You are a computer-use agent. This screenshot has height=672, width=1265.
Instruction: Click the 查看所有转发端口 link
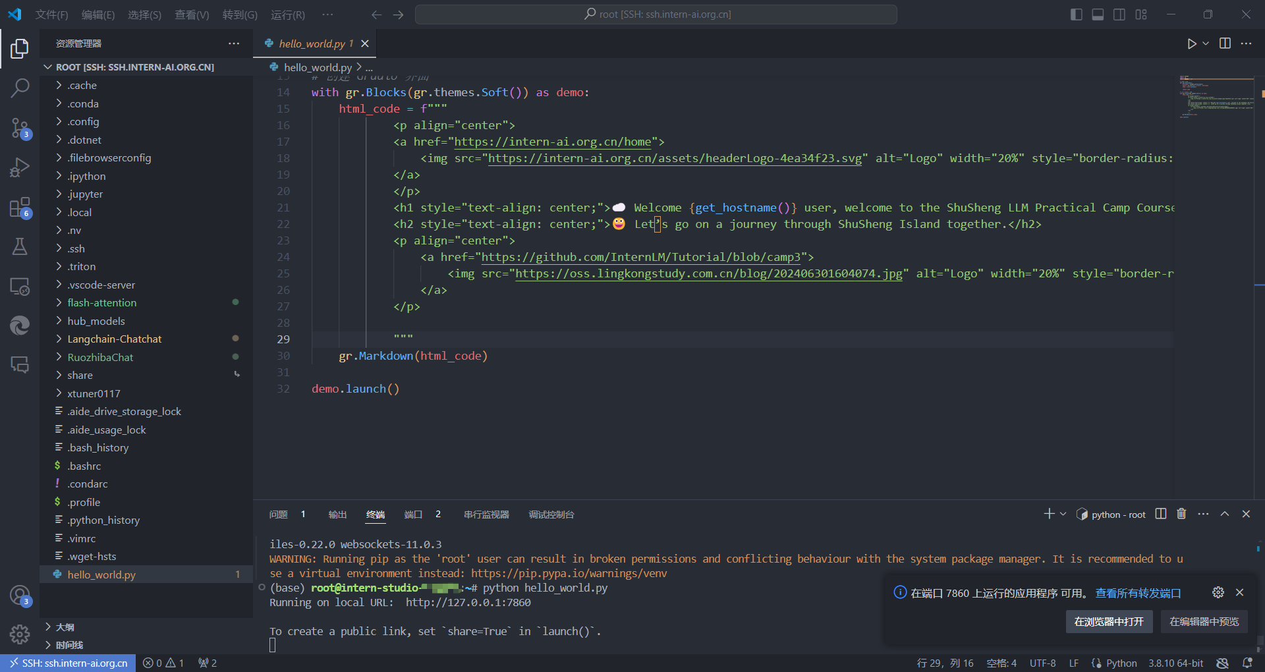[x=1138, y=593]
